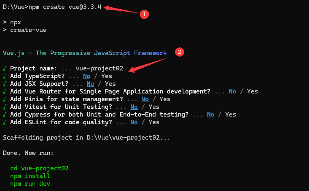The width and height of the screenshot is (309, 191).
Task: Select 'Yes' for Add JSX Support
Action: pyautogui.click(x=110, y=84)
